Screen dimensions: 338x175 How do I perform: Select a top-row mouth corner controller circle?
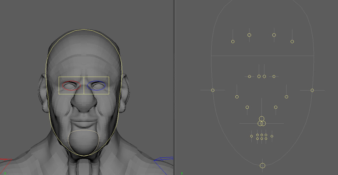tap(251, 136)
